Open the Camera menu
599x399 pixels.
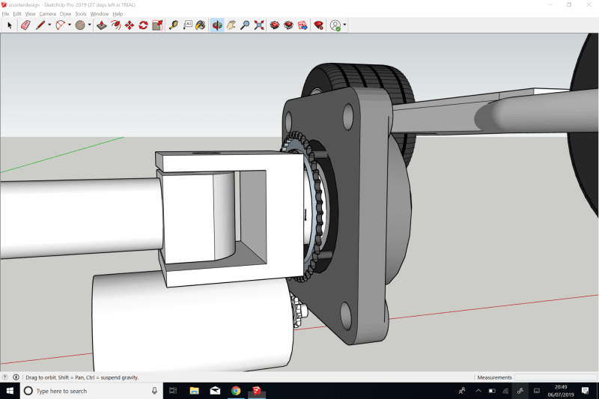click(x=48, y=13)
